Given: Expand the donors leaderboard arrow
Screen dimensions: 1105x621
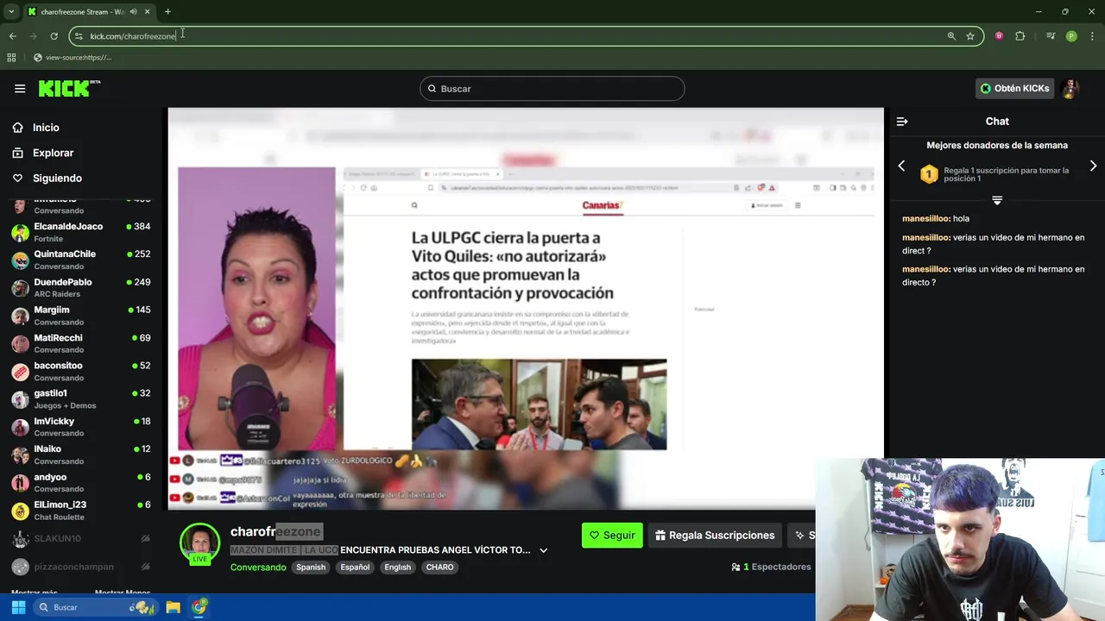Looking at the screenshot, I should click(x=997, y=200).
